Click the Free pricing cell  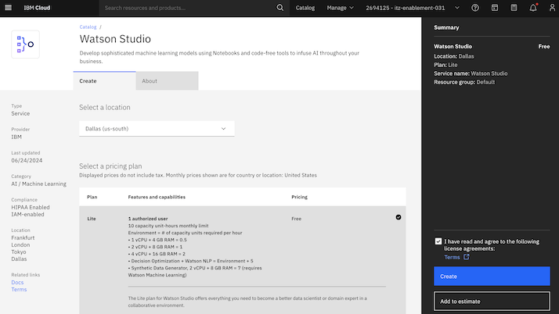pyautogui.click(x=296, y=219)
